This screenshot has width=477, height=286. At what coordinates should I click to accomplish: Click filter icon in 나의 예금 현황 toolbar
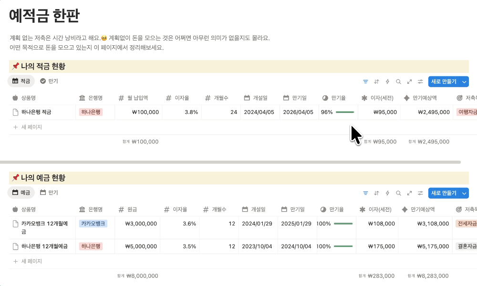click(366, 193)
